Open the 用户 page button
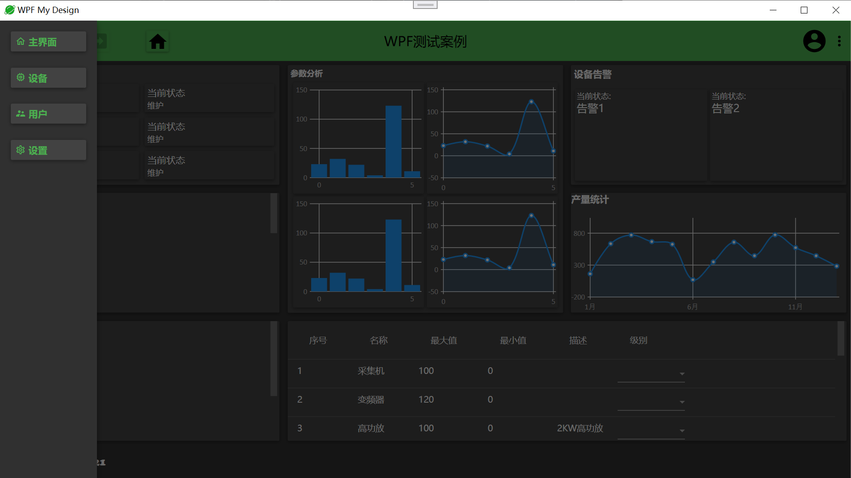851x478 pixels. 48,114
